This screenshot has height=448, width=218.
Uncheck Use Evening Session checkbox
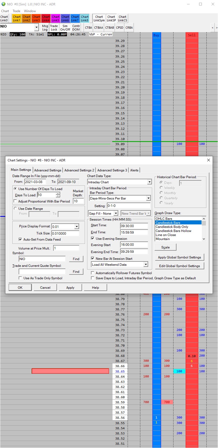point(93,238)
